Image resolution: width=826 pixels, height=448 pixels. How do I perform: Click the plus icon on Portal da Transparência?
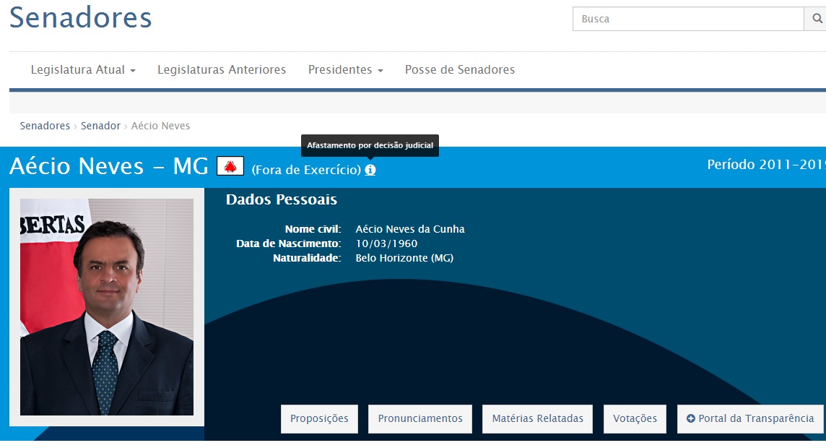click(692, 418)
